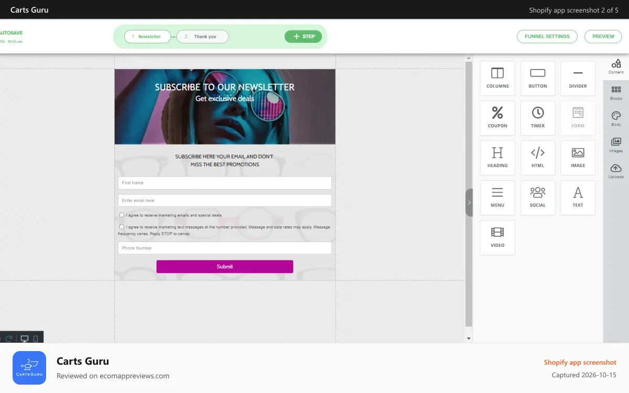Select the 'Get exclusive deals' subtitle
This screenshot has height=393, width=629.
point(225,99)
